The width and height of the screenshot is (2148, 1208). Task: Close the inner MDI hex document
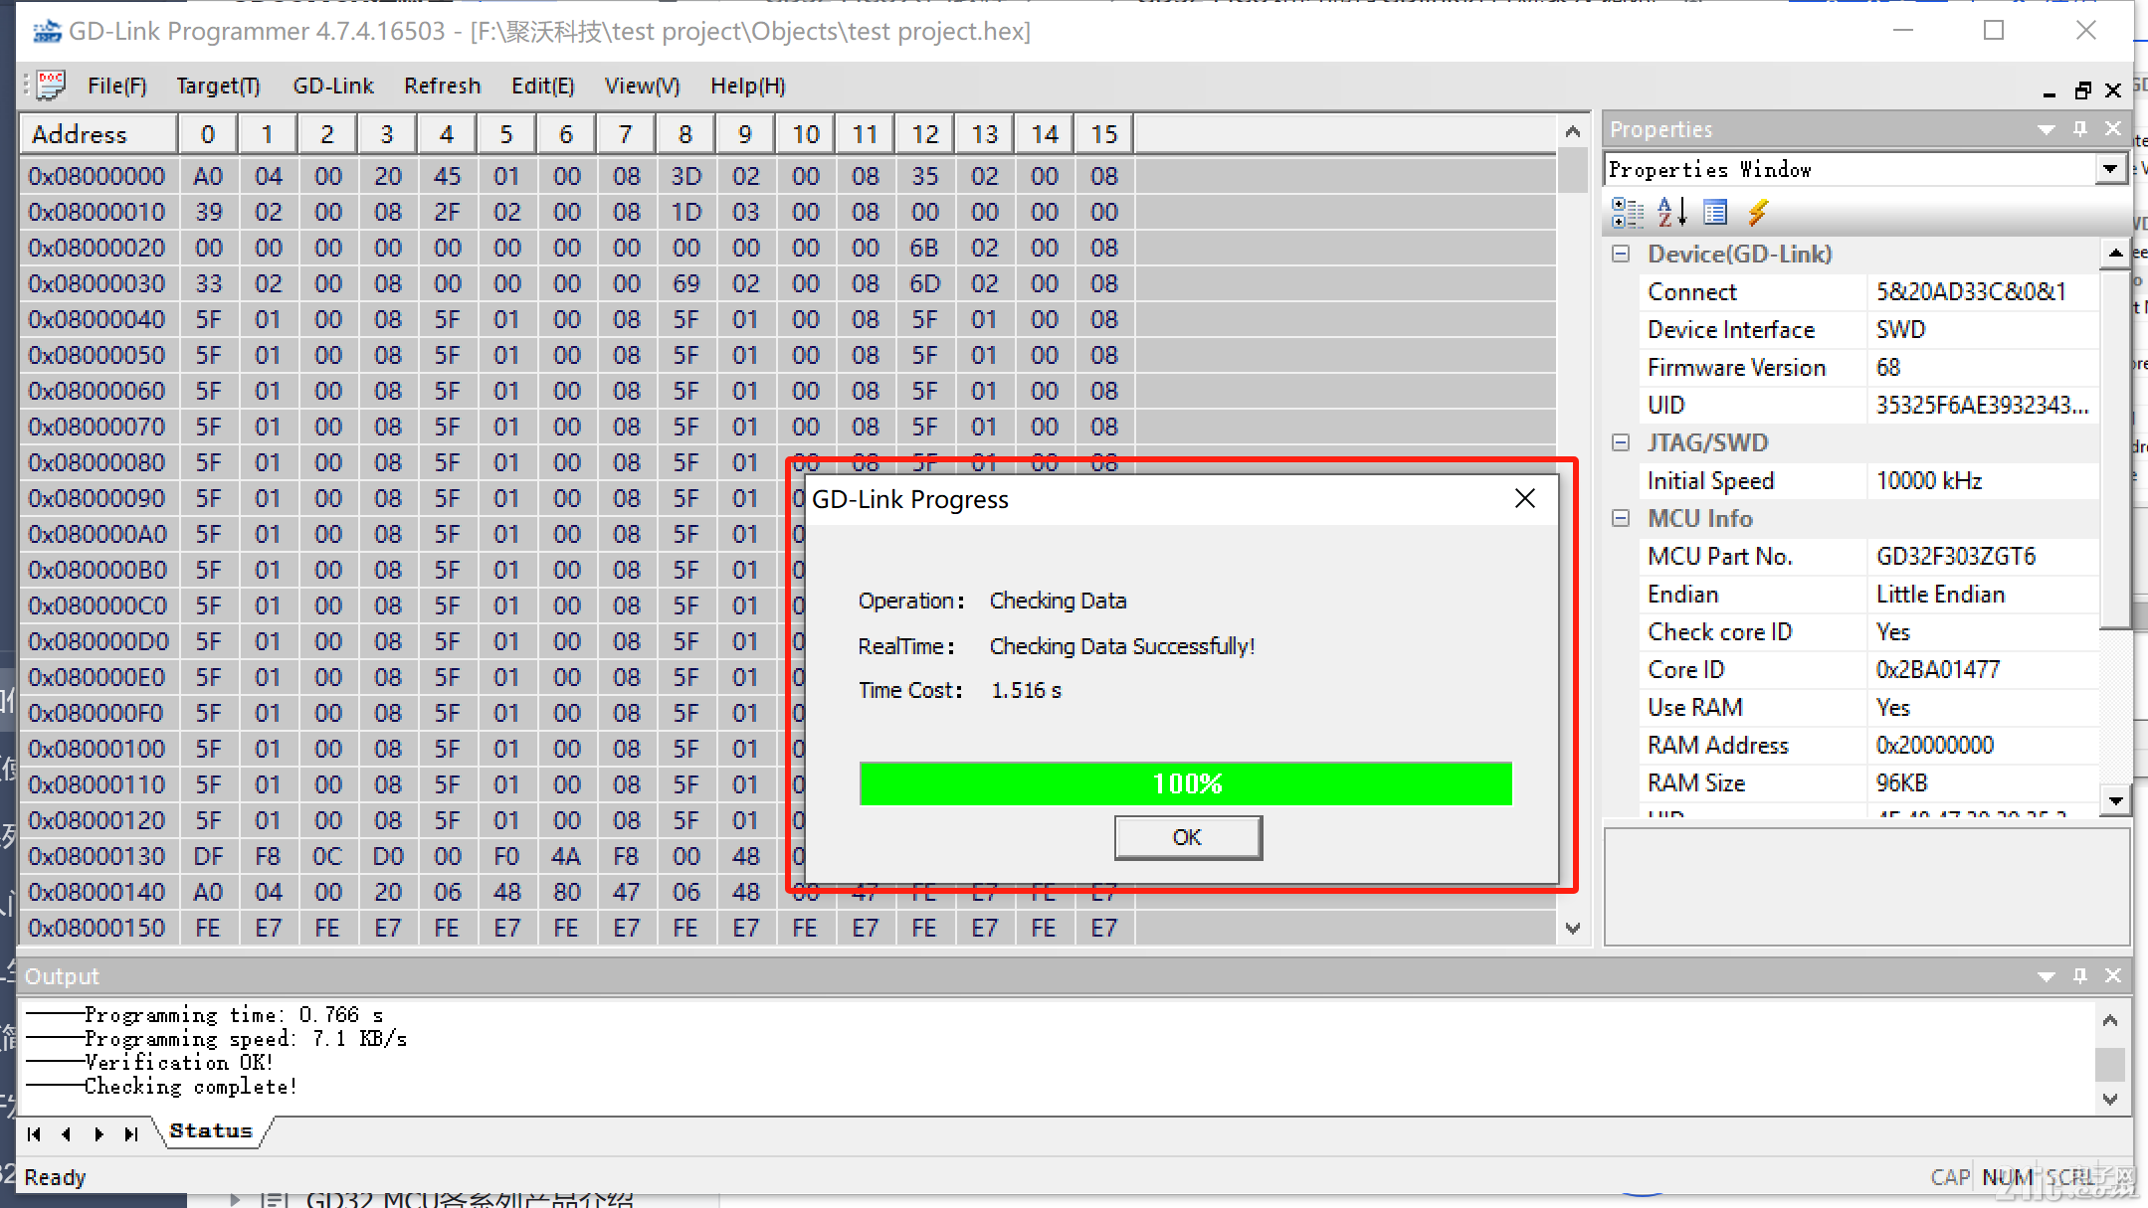(x=2114, y=91)
